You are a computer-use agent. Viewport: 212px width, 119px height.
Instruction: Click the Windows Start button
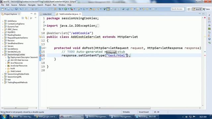(4, 117)
